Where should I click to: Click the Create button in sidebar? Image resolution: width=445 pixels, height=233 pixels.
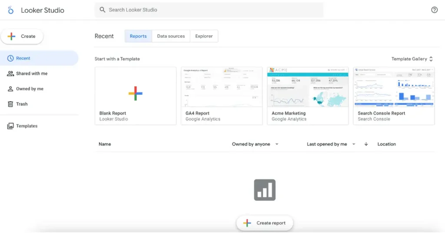coord(22,37)
